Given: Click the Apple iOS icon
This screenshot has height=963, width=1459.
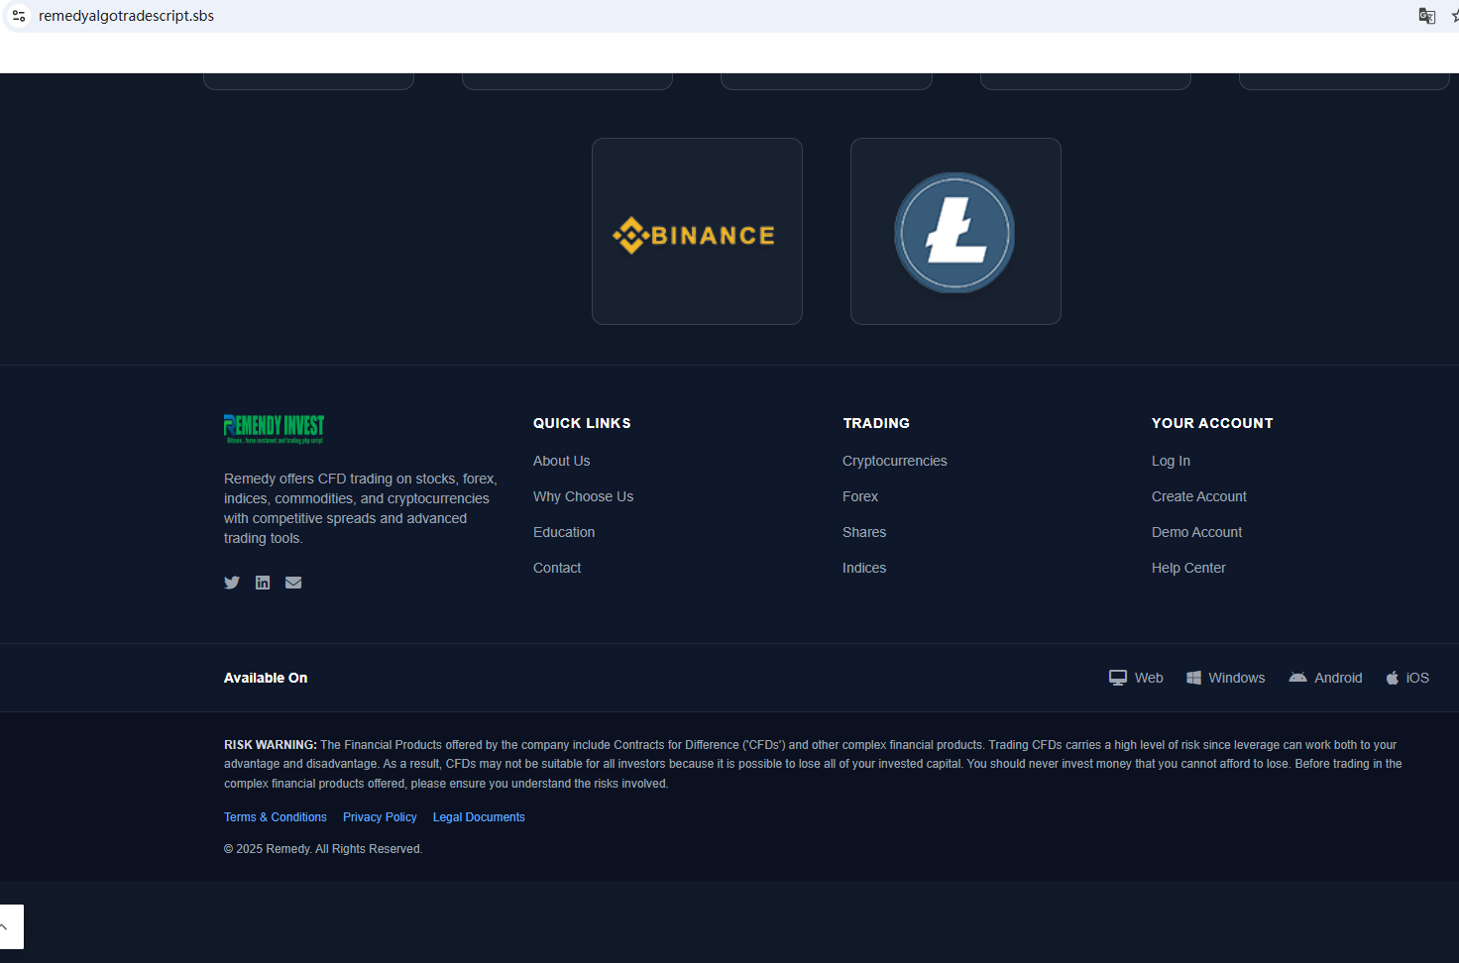Looking at the screenshot, I should coord(1393,678).
